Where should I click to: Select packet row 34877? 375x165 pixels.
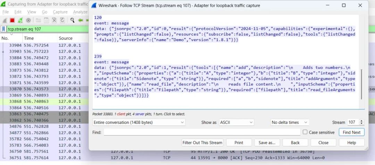pos(44,132)
